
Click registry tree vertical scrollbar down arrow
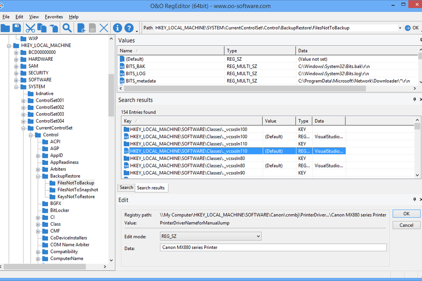tap(111, 260)
